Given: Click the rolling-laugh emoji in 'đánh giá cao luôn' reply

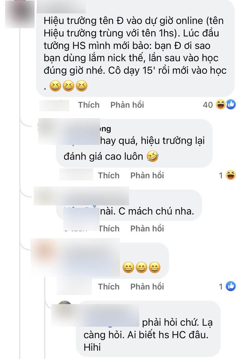Looking at the screenshot, I should tap(153, 156).
